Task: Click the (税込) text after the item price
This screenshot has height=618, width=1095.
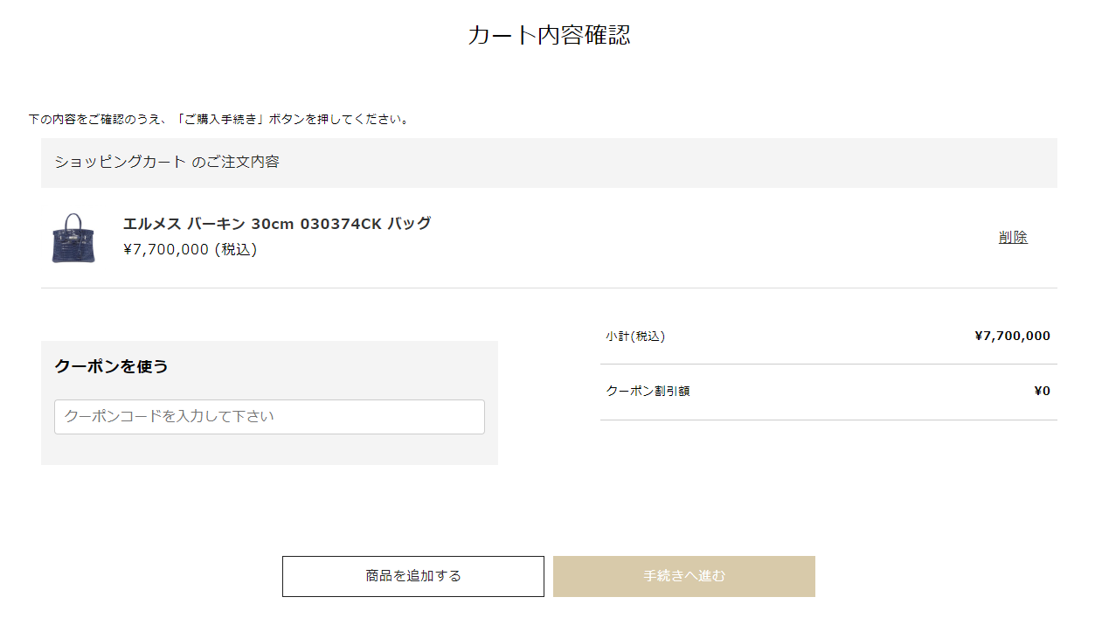Action: [236, 249]
